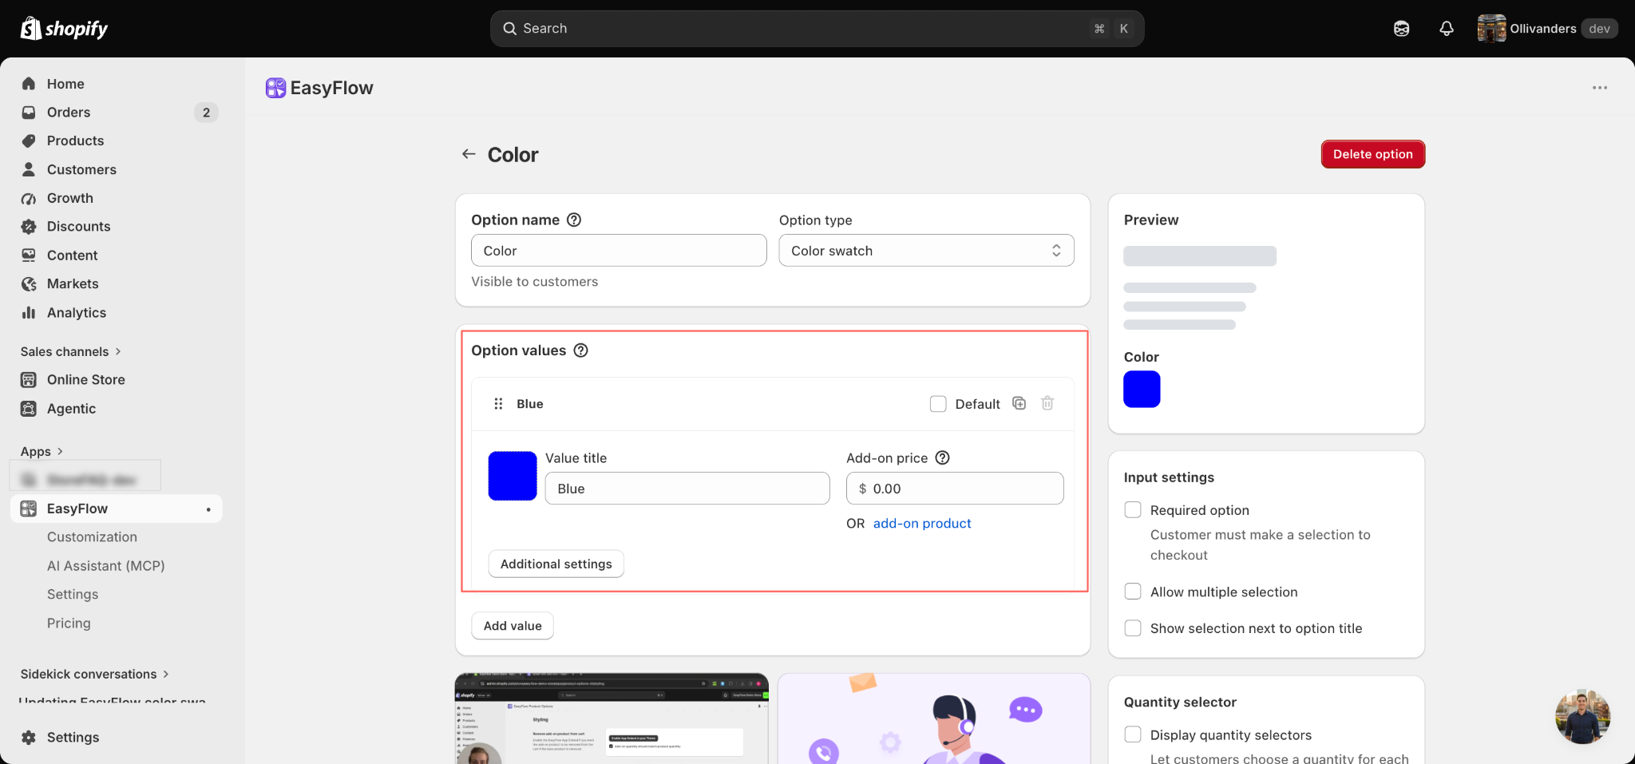Click the Add-on price input field
Screen dimensions: 1635x764
tap(955, 489)
